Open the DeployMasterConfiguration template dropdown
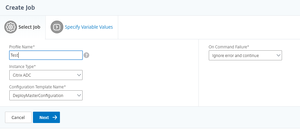Viewport: 300px width, 129px height. [x=46, y=95]
